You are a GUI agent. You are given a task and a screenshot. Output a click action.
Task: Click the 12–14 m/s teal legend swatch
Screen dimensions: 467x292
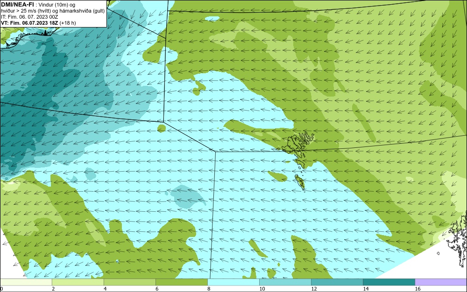point(337,282)
